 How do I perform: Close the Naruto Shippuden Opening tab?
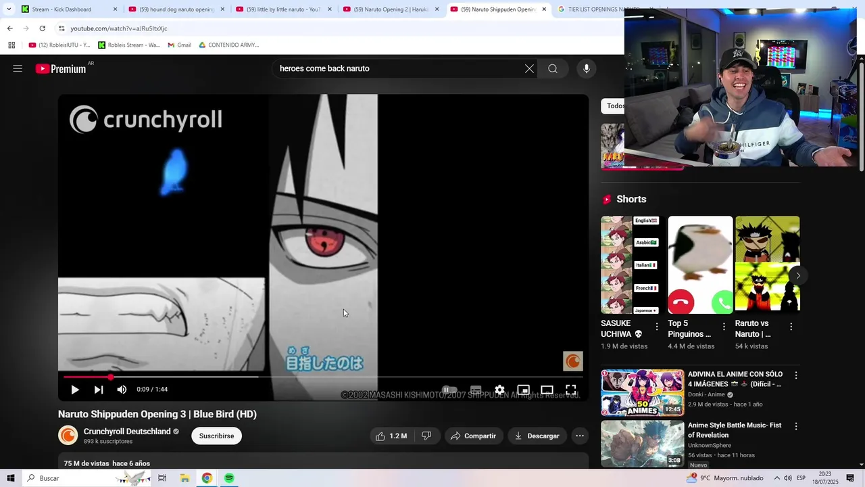coord(544,9)
